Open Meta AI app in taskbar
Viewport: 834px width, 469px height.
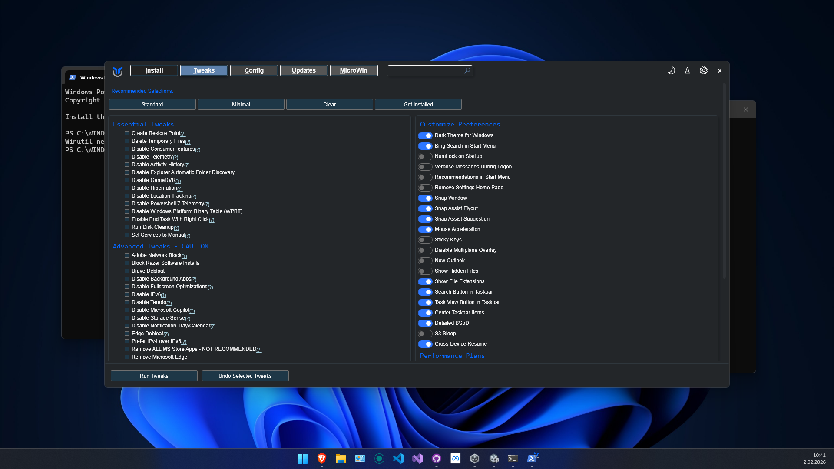point(456,459)
